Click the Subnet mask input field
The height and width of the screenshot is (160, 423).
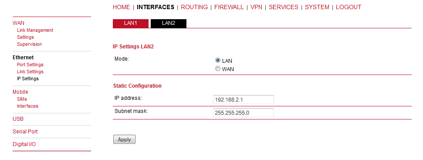(244, 113)
